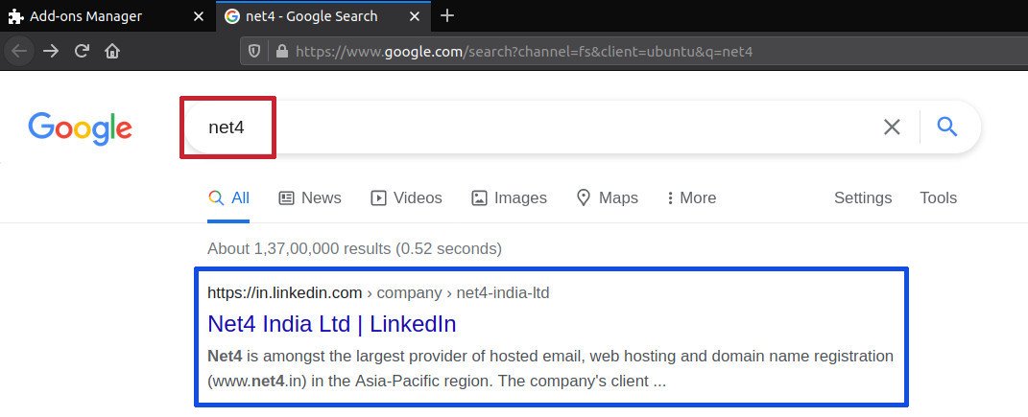Clear the search query with X
This screenshot has width=1028, height=417.
point(892,127)
